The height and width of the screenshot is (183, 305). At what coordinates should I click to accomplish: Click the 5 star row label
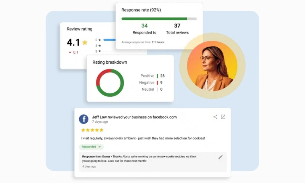point(98,40)
